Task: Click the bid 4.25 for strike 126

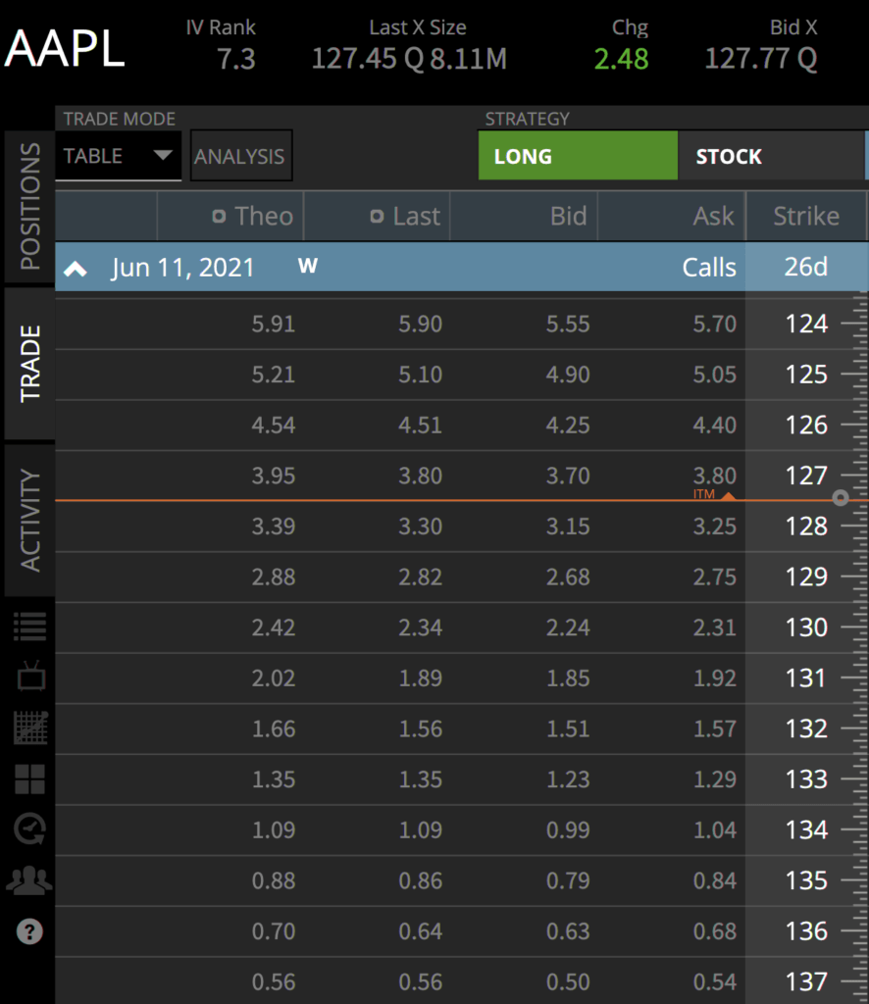Action: (x=567, y=426)
